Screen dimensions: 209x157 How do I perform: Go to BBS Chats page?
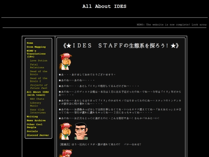37,99
